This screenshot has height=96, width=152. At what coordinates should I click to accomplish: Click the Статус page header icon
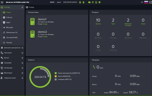[x=27, y=7]
